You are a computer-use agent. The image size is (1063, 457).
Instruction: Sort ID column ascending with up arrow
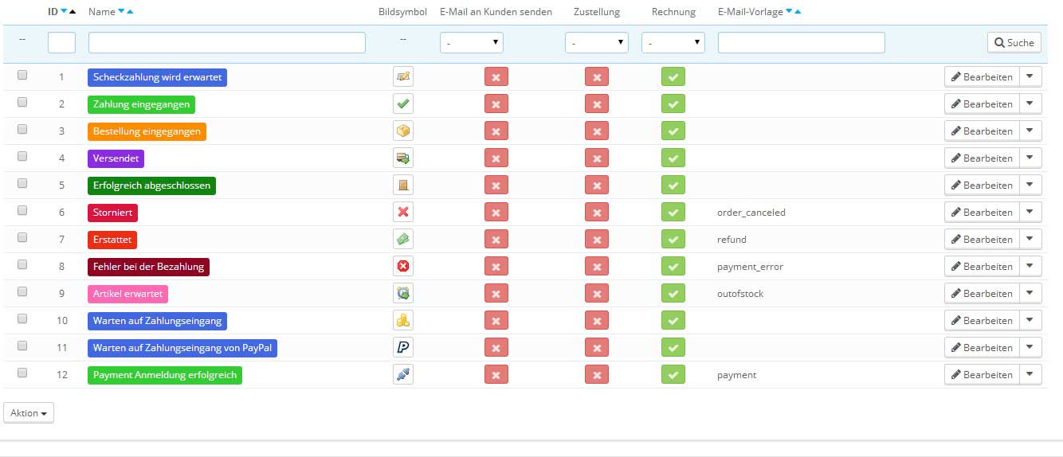[x=73, y=12]
